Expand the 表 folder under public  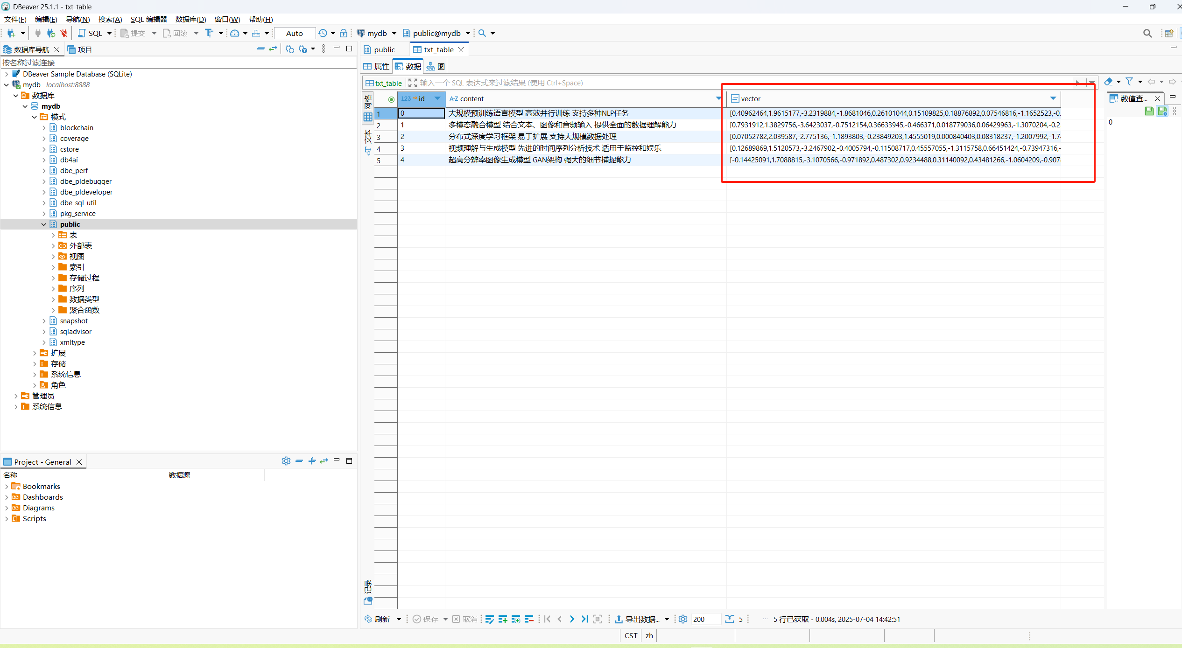(53, 235)
